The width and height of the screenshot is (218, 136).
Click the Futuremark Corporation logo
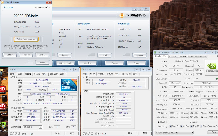pyautogui.click(x=132, y=15)
